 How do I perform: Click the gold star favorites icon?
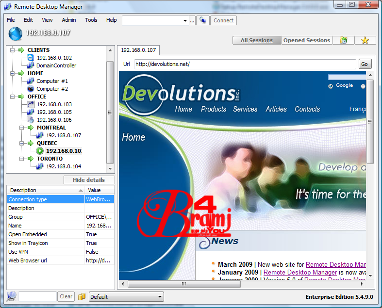pyautogui.click(x=365, y=40)
